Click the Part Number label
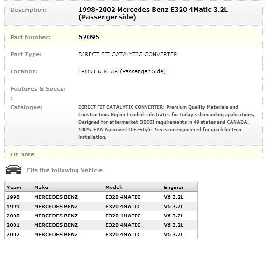This screenshot has height=272, width=266. pyautogui.click(x=30, y=37)
